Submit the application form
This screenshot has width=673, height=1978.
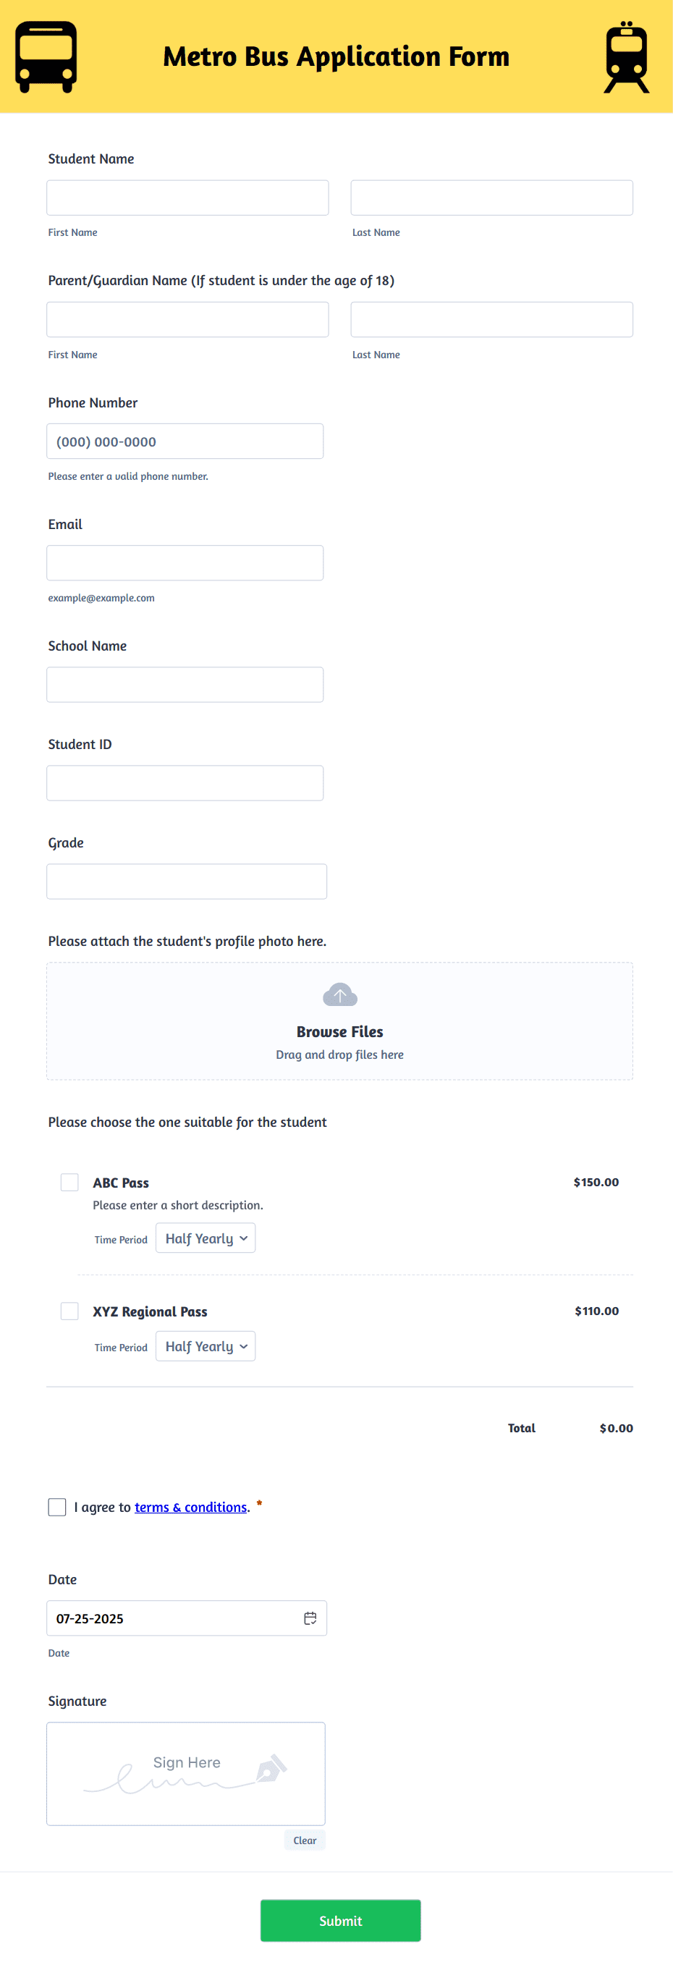(x=340, y=1920)
